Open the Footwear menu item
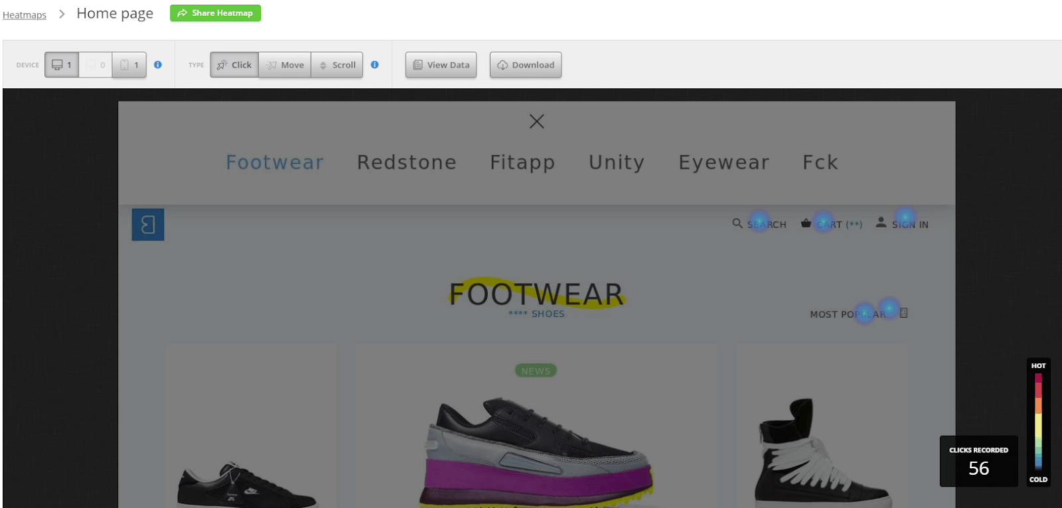The width and height of the screenshot is (1062, 508). (275, 162)
